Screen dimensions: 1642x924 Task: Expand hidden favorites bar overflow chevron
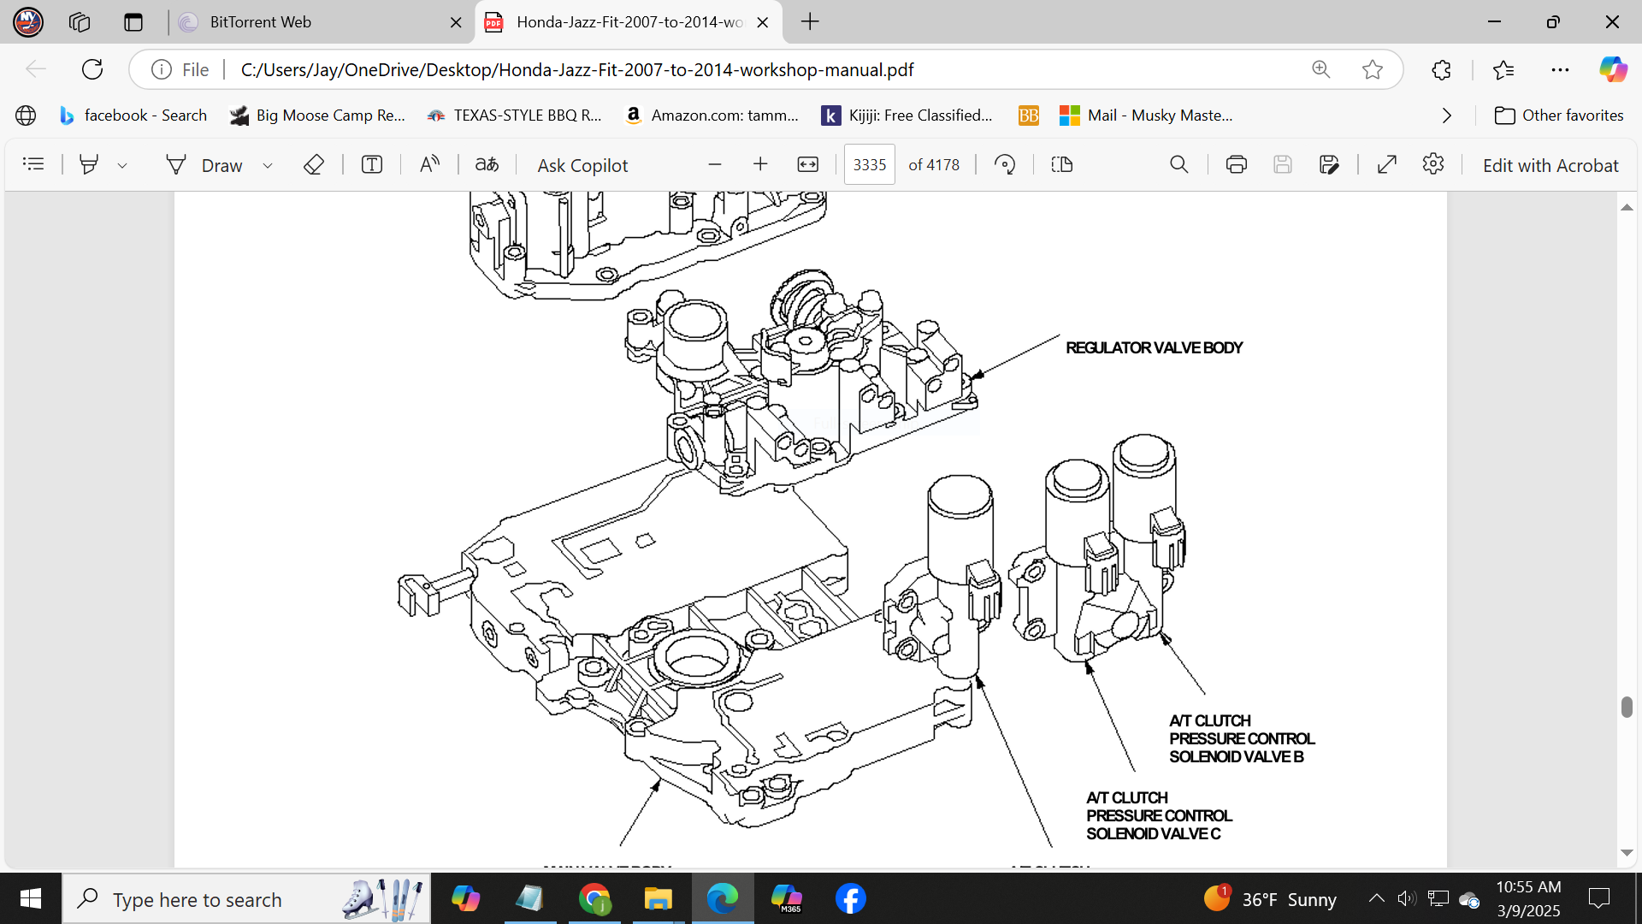(x=1446, y=115)
